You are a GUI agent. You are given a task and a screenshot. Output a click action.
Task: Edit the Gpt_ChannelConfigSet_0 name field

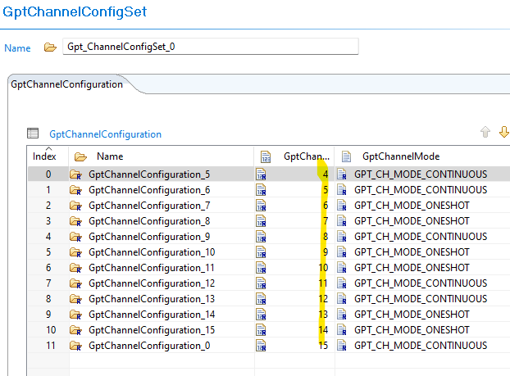point(211,47)
